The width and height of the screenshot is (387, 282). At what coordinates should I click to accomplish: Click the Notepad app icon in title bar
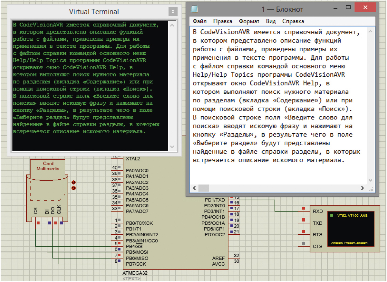coord(194,9)
